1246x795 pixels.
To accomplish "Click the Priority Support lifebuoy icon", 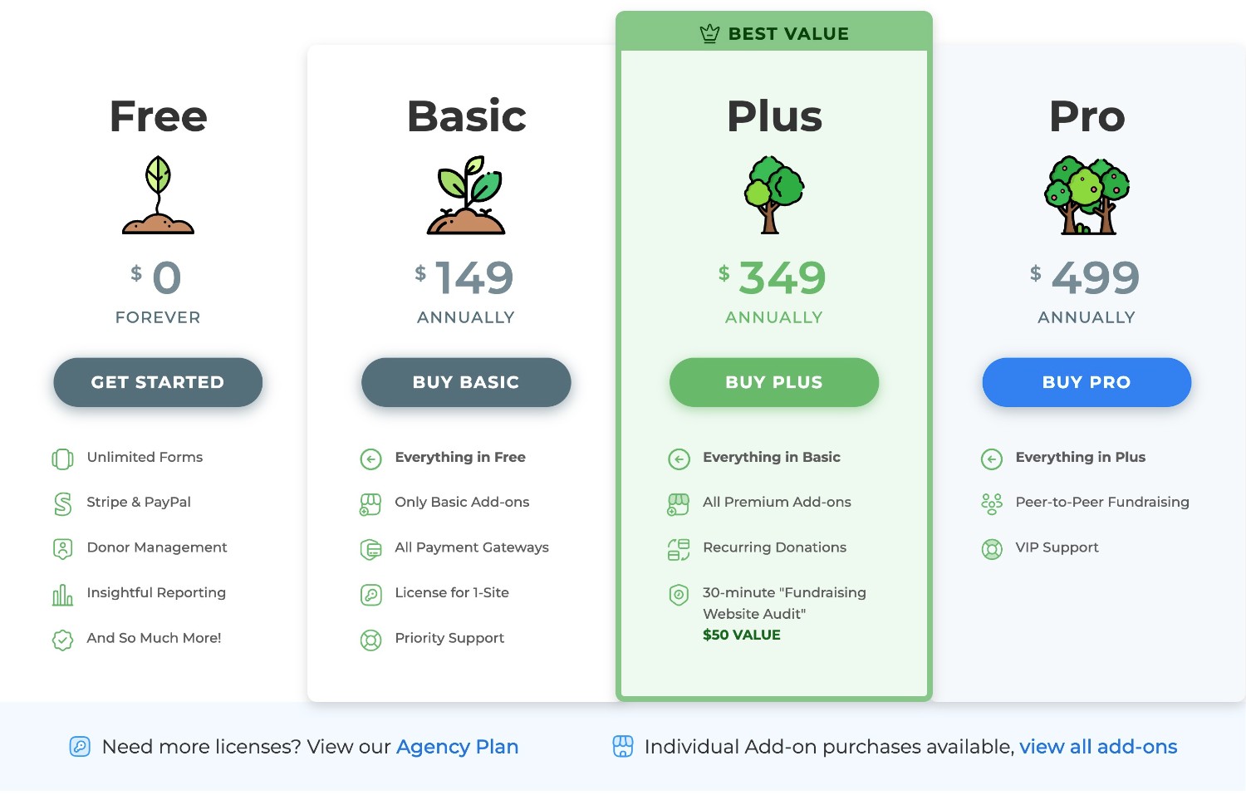I will point(370,640).
